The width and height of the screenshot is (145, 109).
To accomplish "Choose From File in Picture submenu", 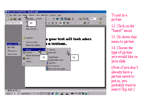I will pyautogui.click(x=53, y=53).
